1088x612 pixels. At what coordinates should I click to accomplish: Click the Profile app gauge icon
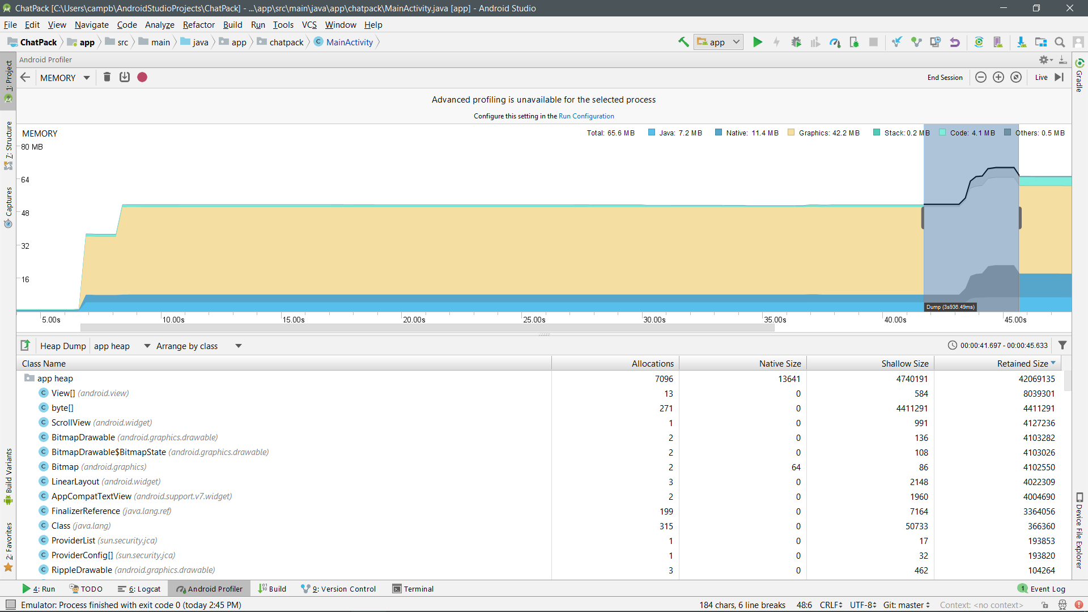[x=835, y=42]
